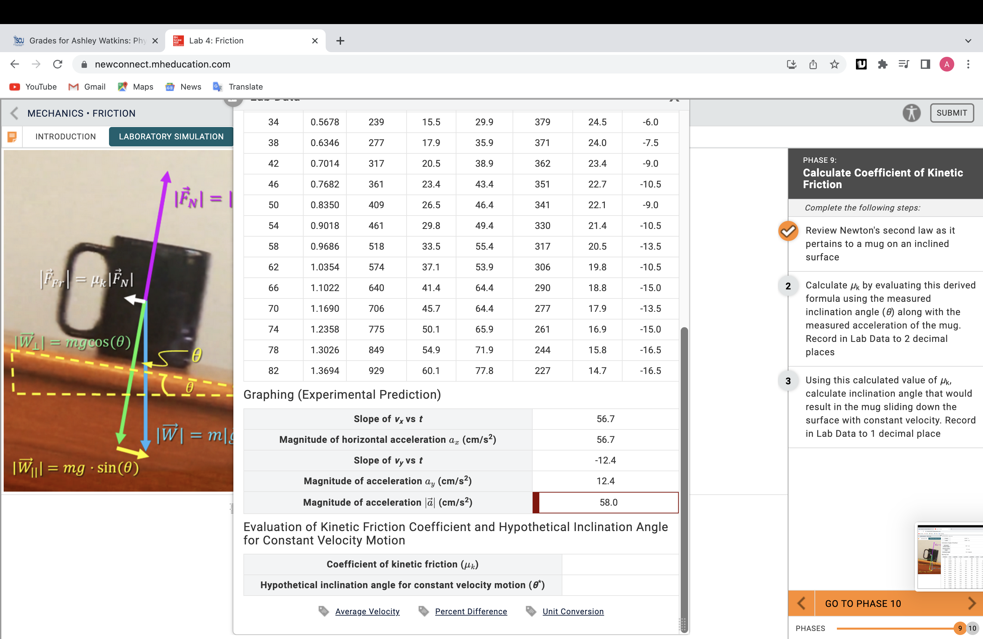Click the back chevron beside MECHANICS · FRICTION
Image resolution: width=983 pixels, height=639 pixels.
click(14, 113)
